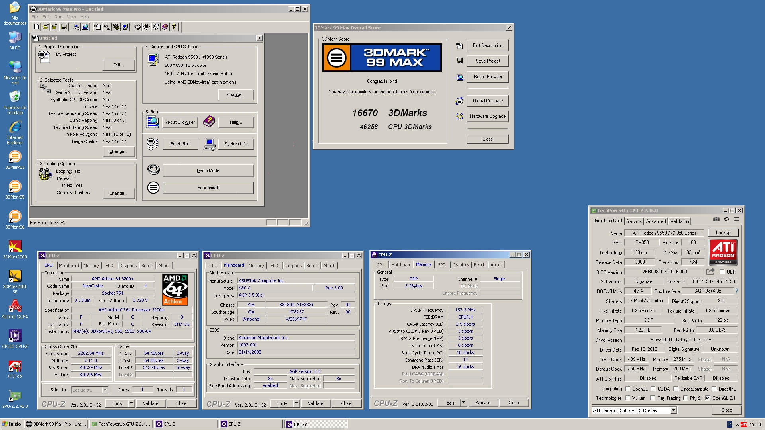The height and width of the screenshot is (430, 765).
Task: Click the New project toolbar icon in 3DMark
Action: point(37,27)
